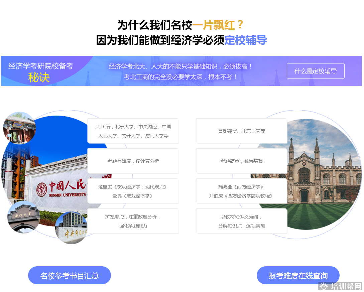This screenshot has width=364, height=292.
Task: Click the blue 定校辅导 heading text
Action: tap(246, 40)
